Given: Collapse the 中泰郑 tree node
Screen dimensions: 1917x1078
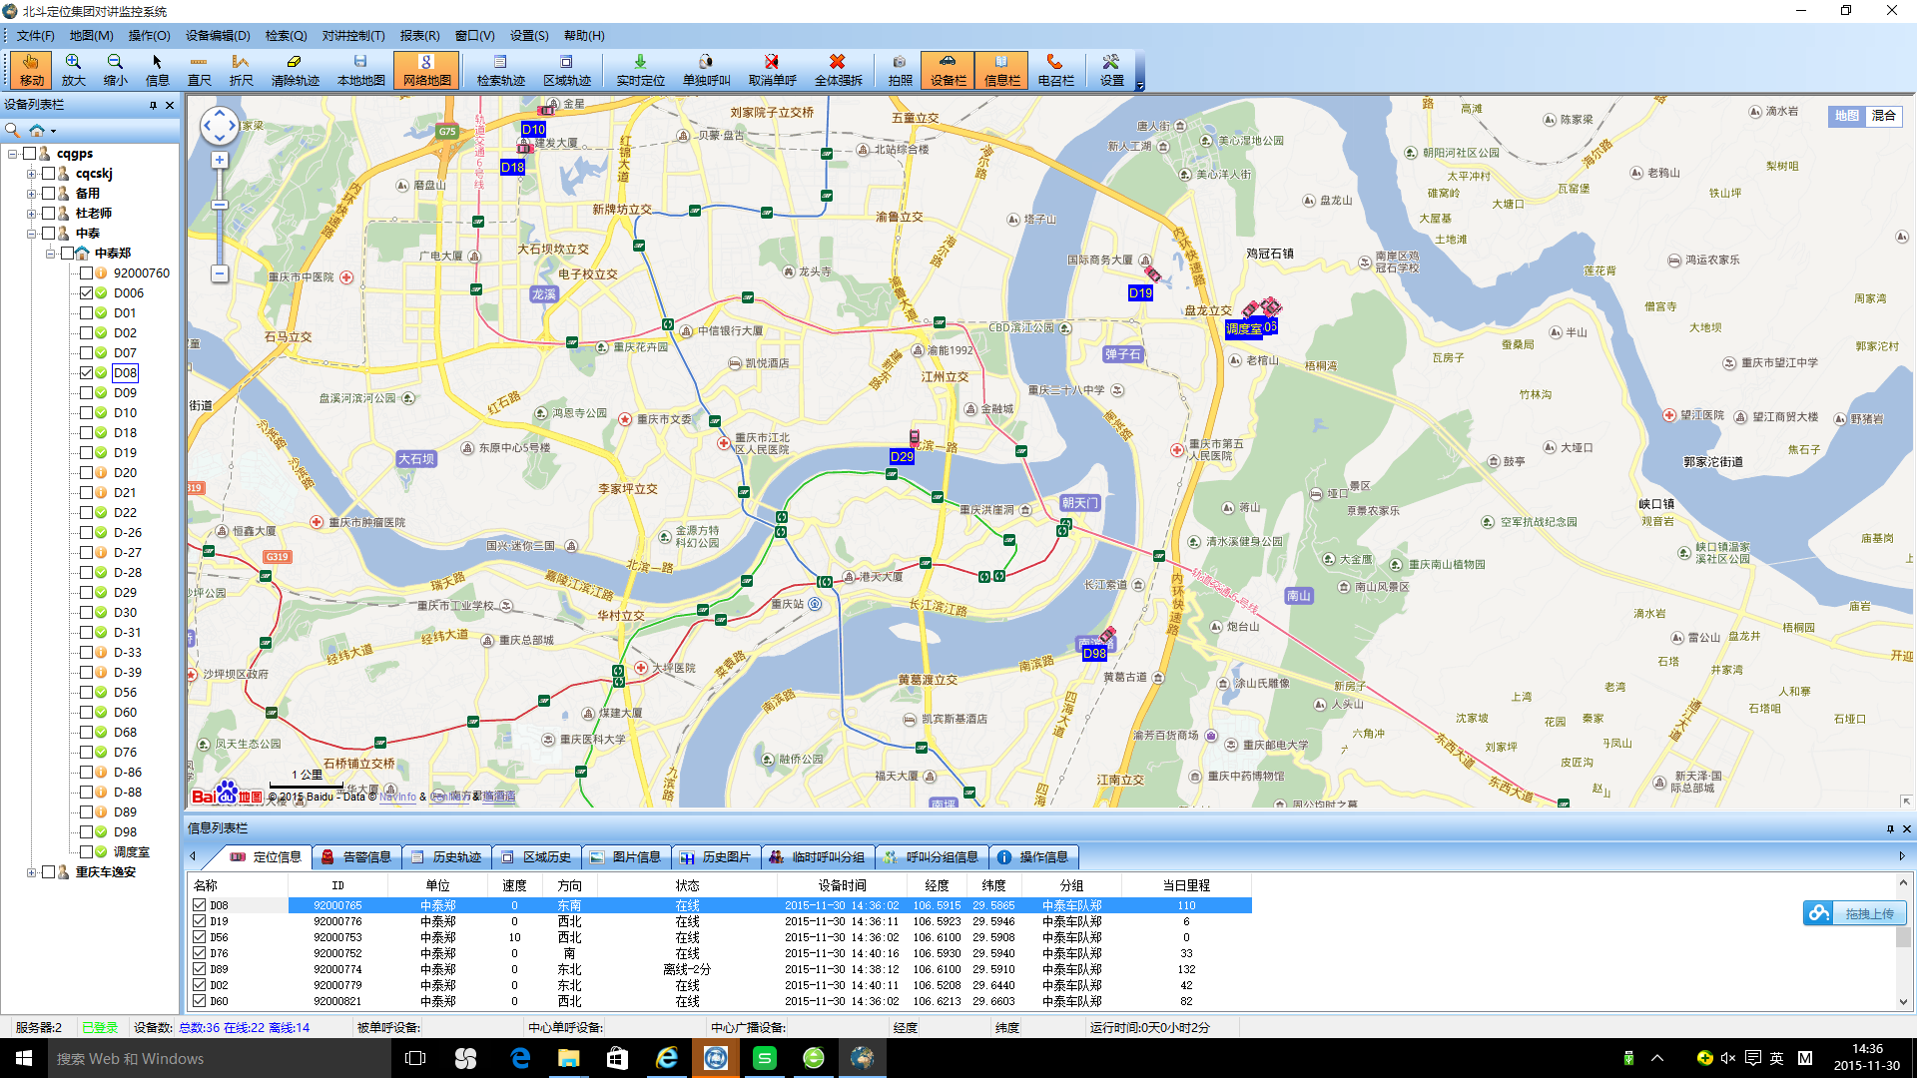Looking at the screenshot, I should click(x=50, y=254).
